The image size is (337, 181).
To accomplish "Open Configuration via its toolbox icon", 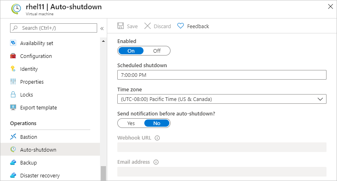I will [13, 56].
